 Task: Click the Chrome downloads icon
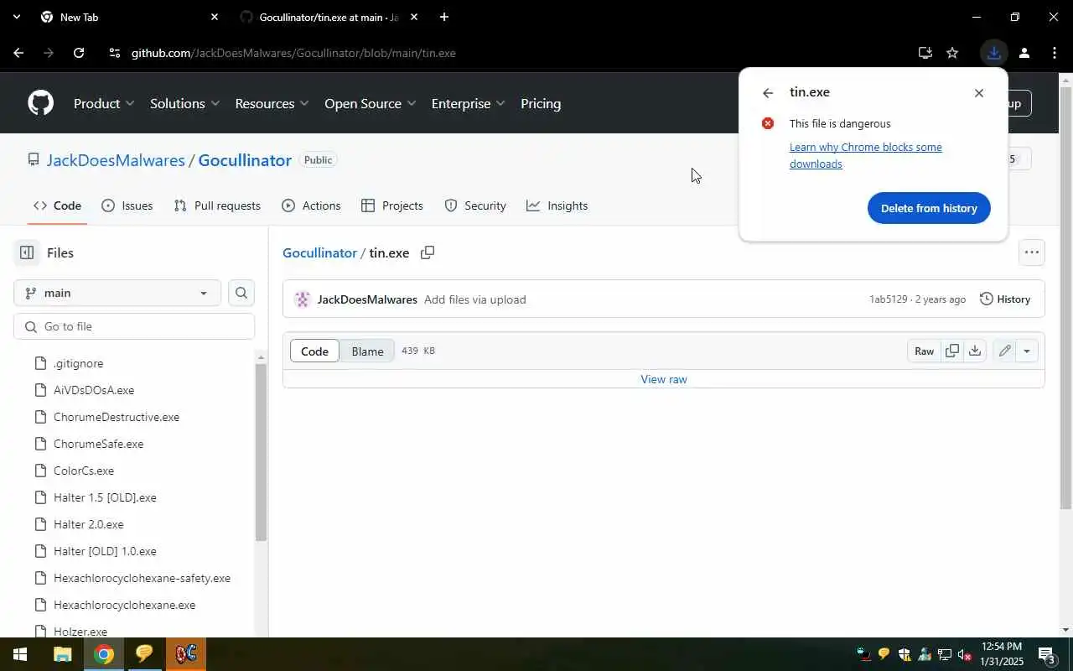pos(993,53)
